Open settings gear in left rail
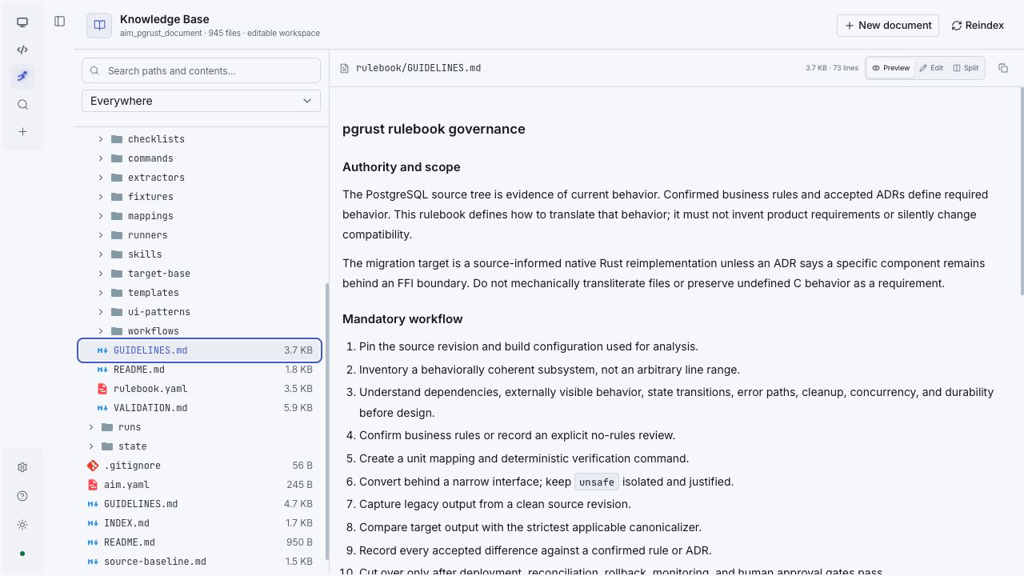This screenshot has width=1024, height=576. 22,467
